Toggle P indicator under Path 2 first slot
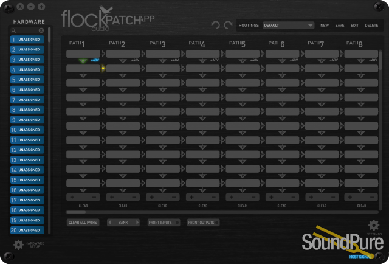 tap(123, 61)
